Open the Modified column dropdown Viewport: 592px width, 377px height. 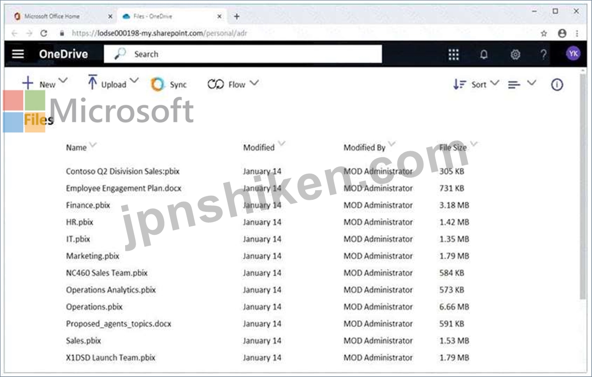pyautogui.click(x=282, y=143)
